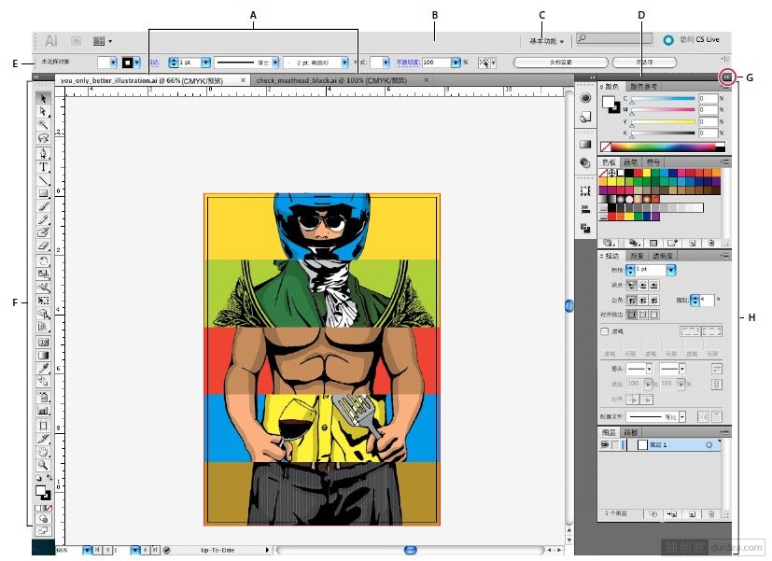772x561 pixels.
Task: Activate the Zoom tool magnifier
Action: coord(43,464)
